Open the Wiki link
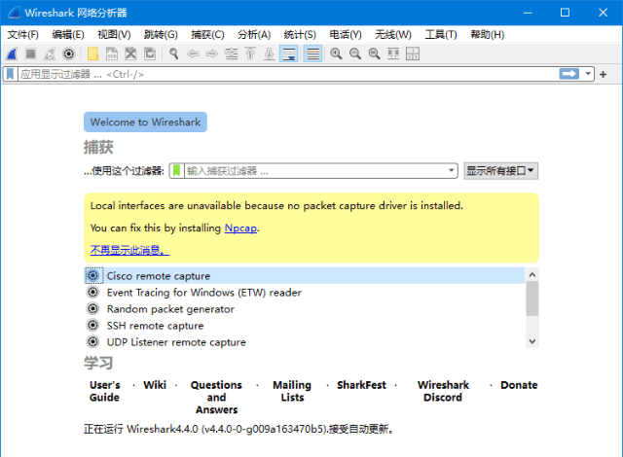The width and height of the screenshot is (623, 457). pyautogui.click(x=155, y=385)
